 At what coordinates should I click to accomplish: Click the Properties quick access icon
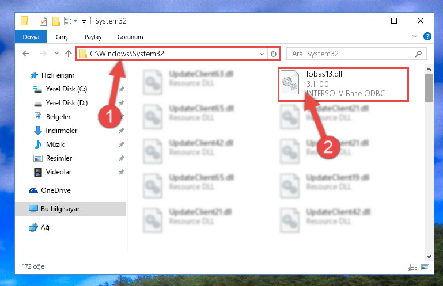click(43, 21)
